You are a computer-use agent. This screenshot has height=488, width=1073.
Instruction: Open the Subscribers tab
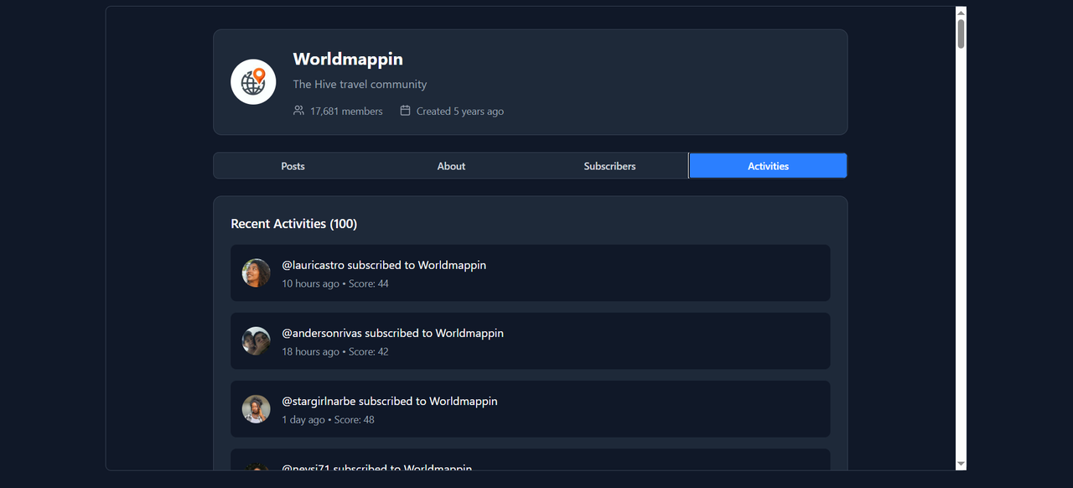pos(609,166)
